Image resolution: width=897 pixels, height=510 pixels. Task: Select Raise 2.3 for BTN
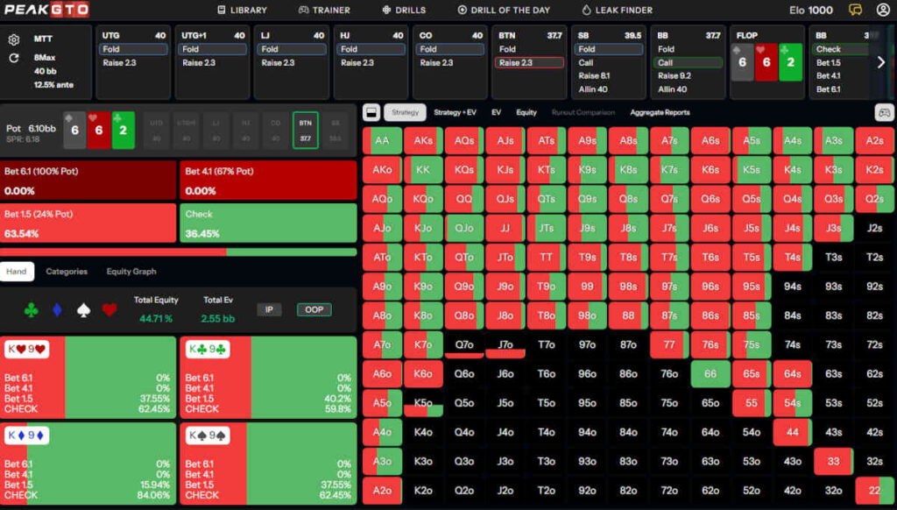point(529,63)
